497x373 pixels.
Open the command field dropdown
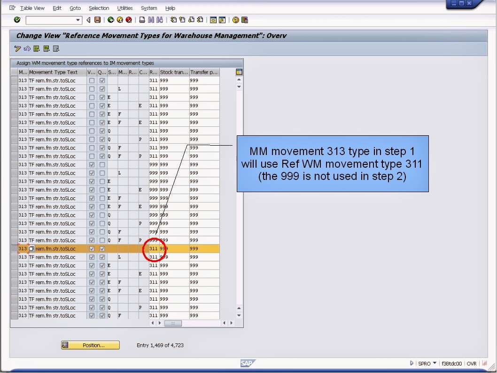pyautogui.click(x=78, y=20)
